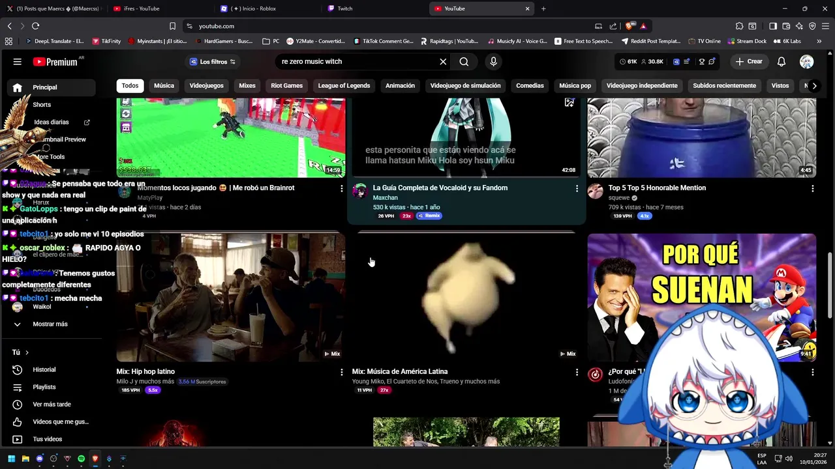The height and width of the screenshot is (469, 835).
Task: Open the DeepL Translate bookmark
Action: 55,41
